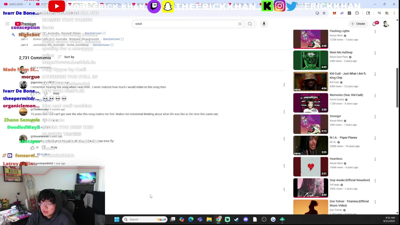Screen dimensions: 400x225
Task: Open Chrome media controls icon
Action: pyautogui.click(x=379, y=13)
